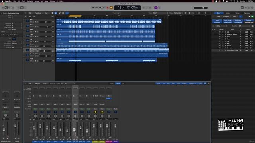Viewport: 255px width, 143px height.
Task: Mute the Snare track
Action: coord(31,32)
